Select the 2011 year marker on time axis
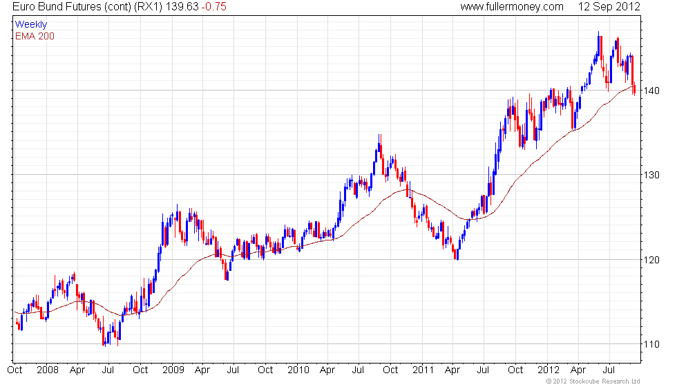 point(423,370)
